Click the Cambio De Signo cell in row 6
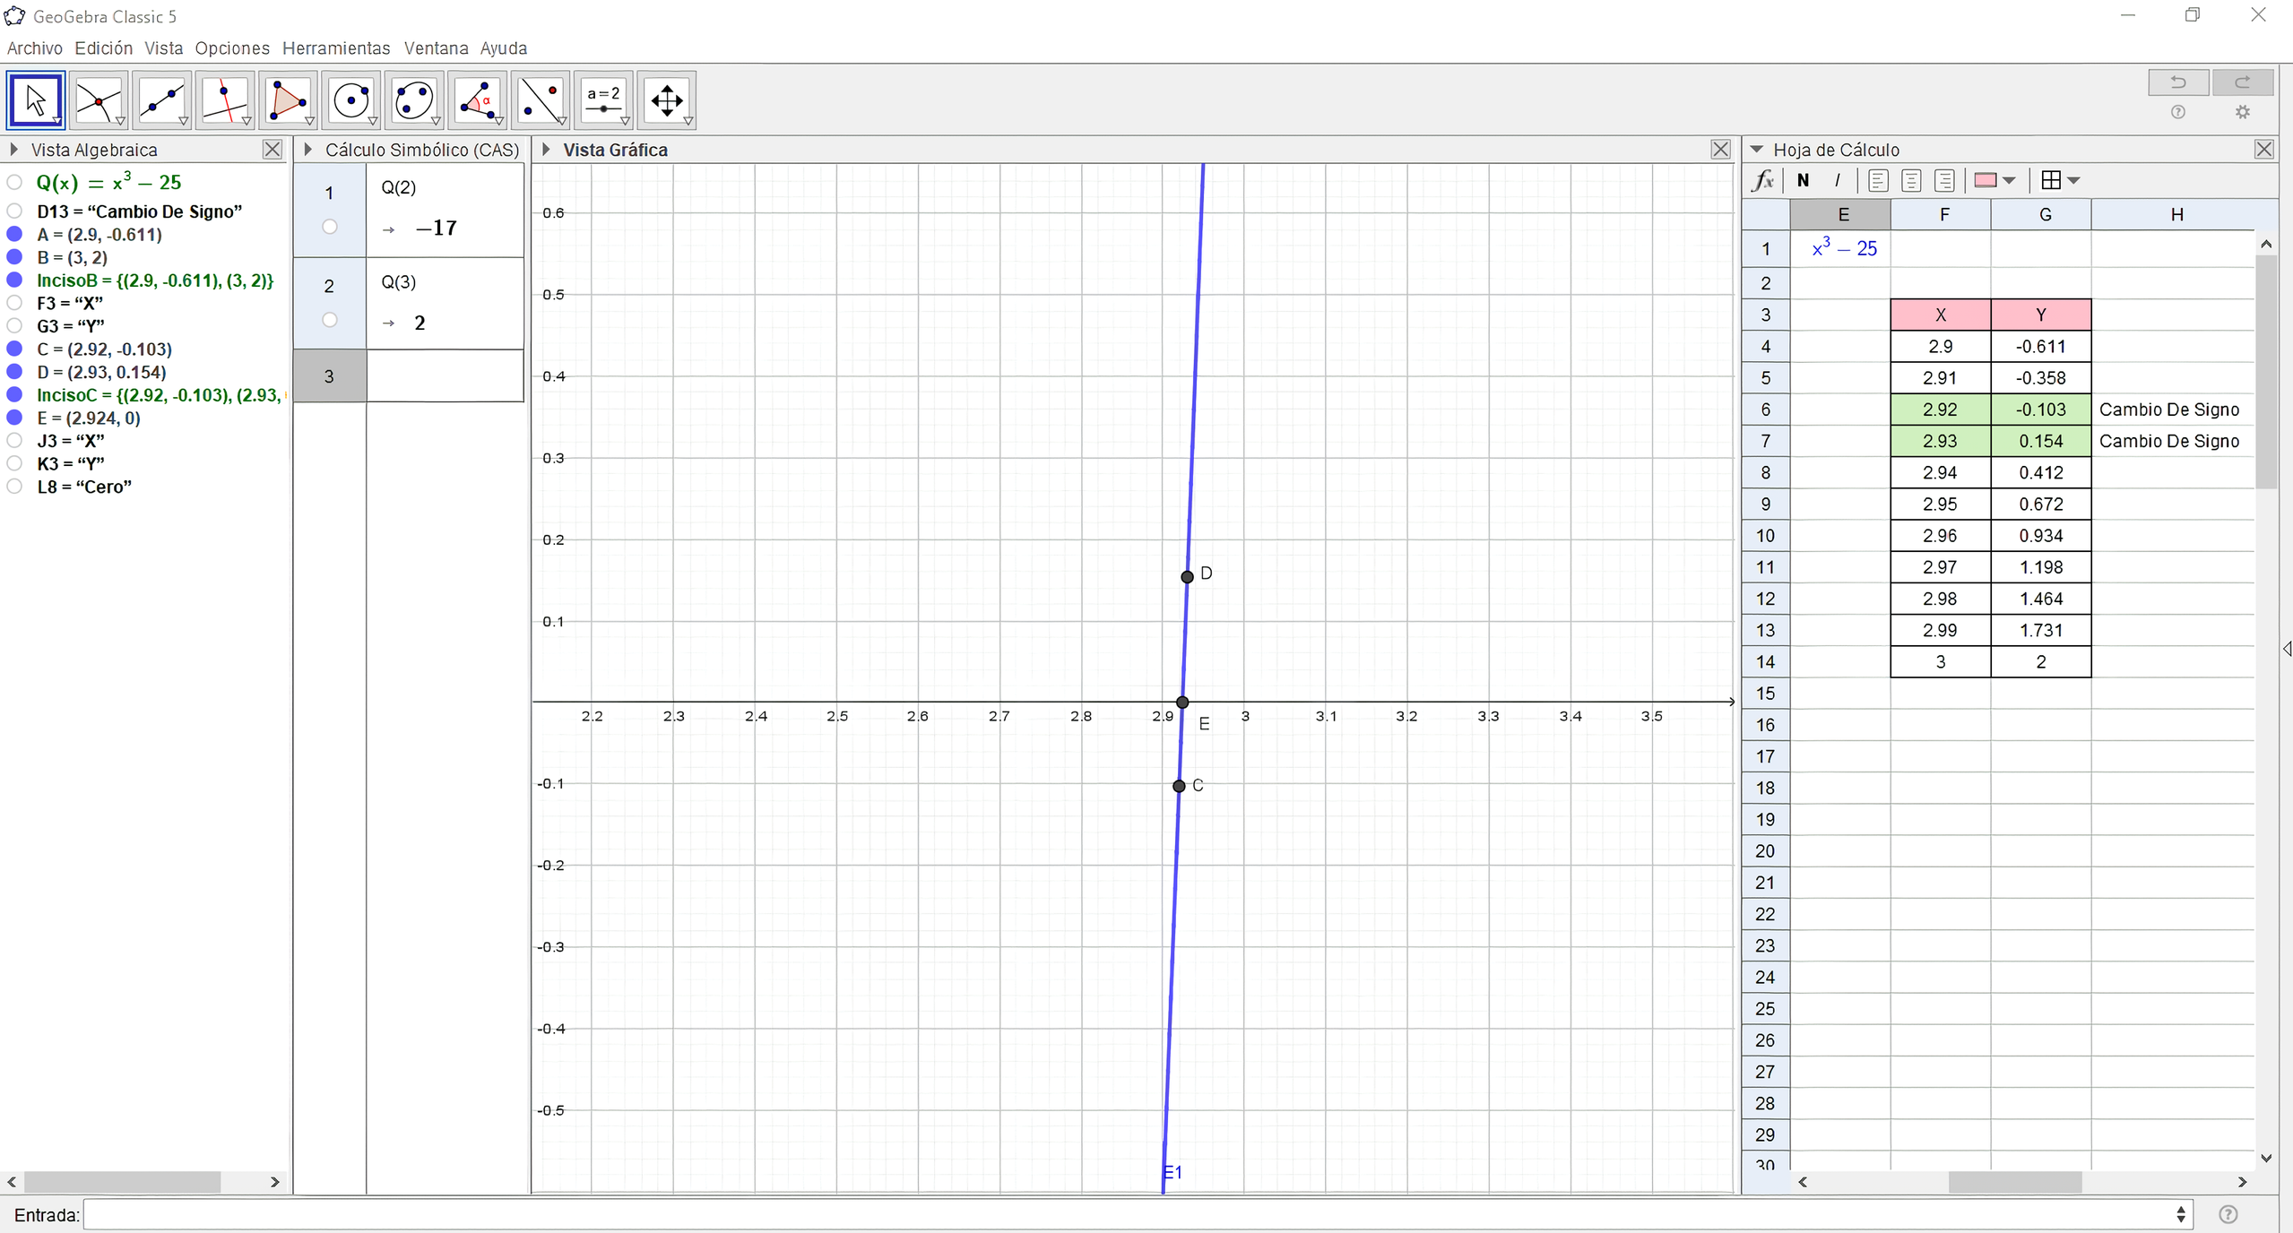 click(2169, 410)
